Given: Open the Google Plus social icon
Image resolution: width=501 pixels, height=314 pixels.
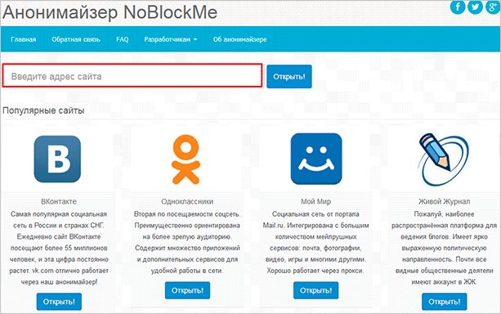Looking at the screenshot, I should pos(493,7).
